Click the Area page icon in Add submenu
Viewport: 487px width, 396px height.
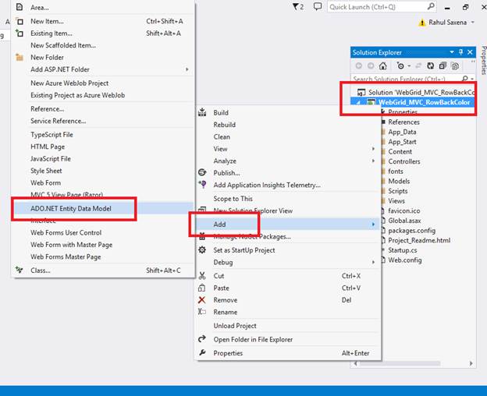click(20, 6)
